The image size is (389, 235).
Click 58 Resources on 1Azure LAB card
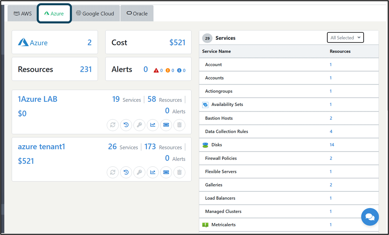click(x=165, y=100)
